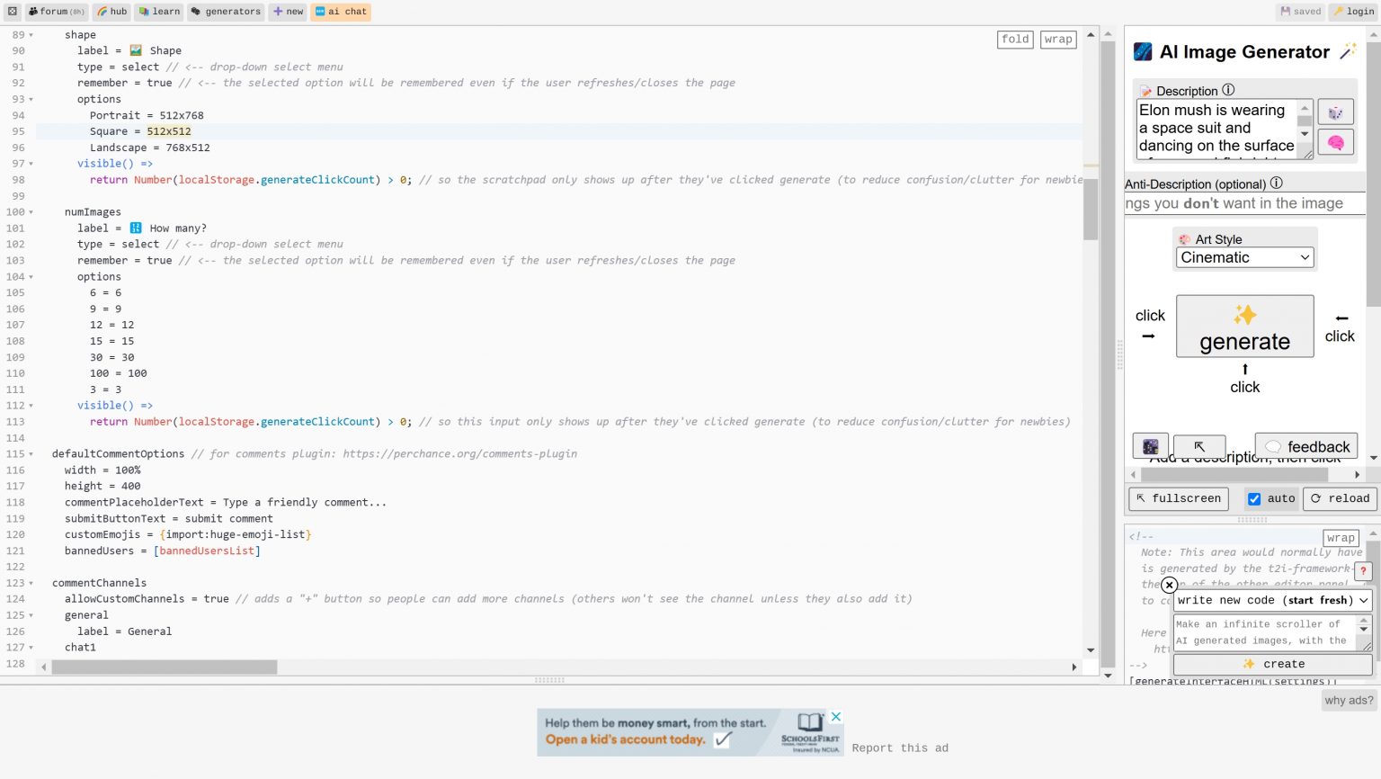Open the forum tab in top navigation
The width and height of the screenshot is (1381, 779).
point(55,12)
